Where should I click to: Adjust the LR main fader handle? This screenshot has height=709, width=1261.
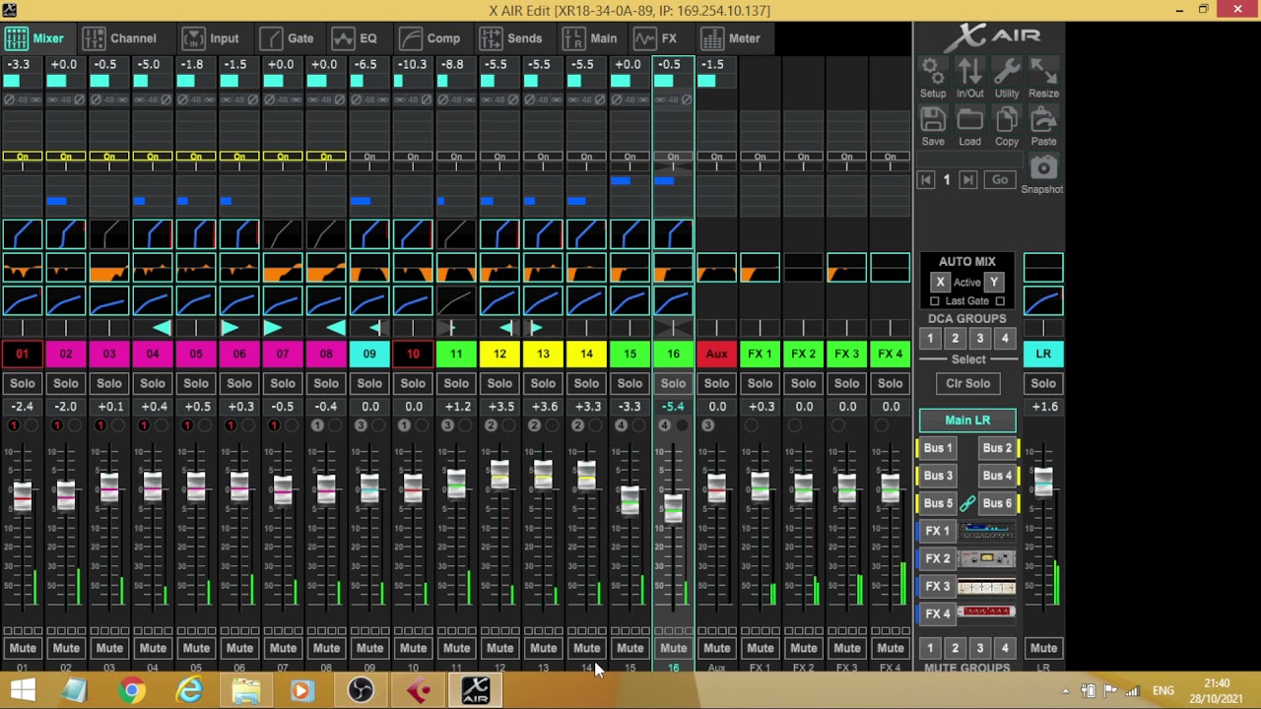point(1043,481)
